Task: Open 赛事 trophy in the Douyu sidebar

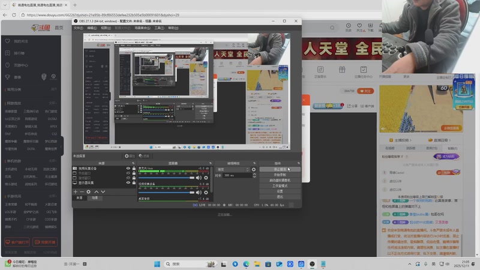Action: click(8, 77)
